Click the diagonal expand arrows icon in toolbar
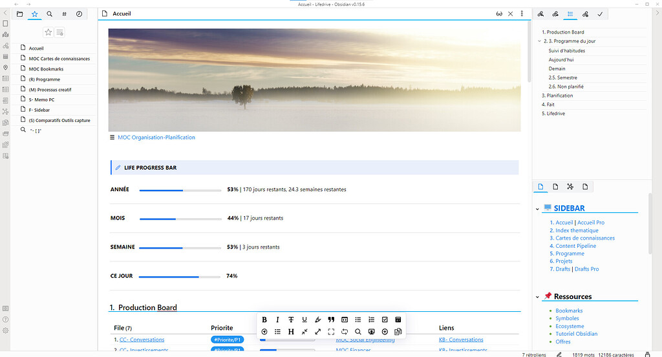 coord(318,332)
